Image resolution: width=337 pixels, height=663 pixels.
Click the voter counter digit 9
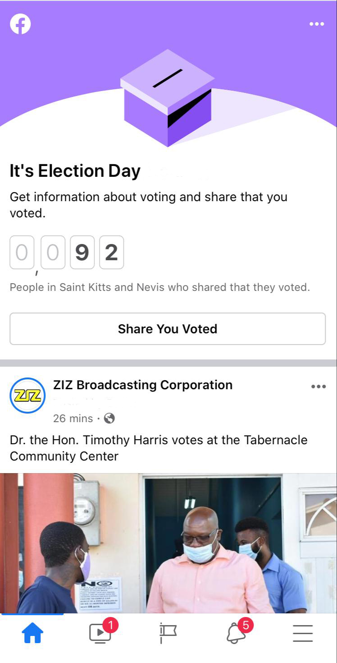tap(82, 253)
